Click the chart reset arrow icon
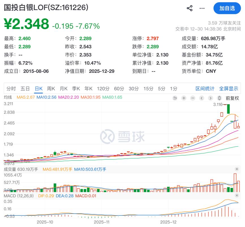Viewport: 245px width, 227px height. coord(175,98)
